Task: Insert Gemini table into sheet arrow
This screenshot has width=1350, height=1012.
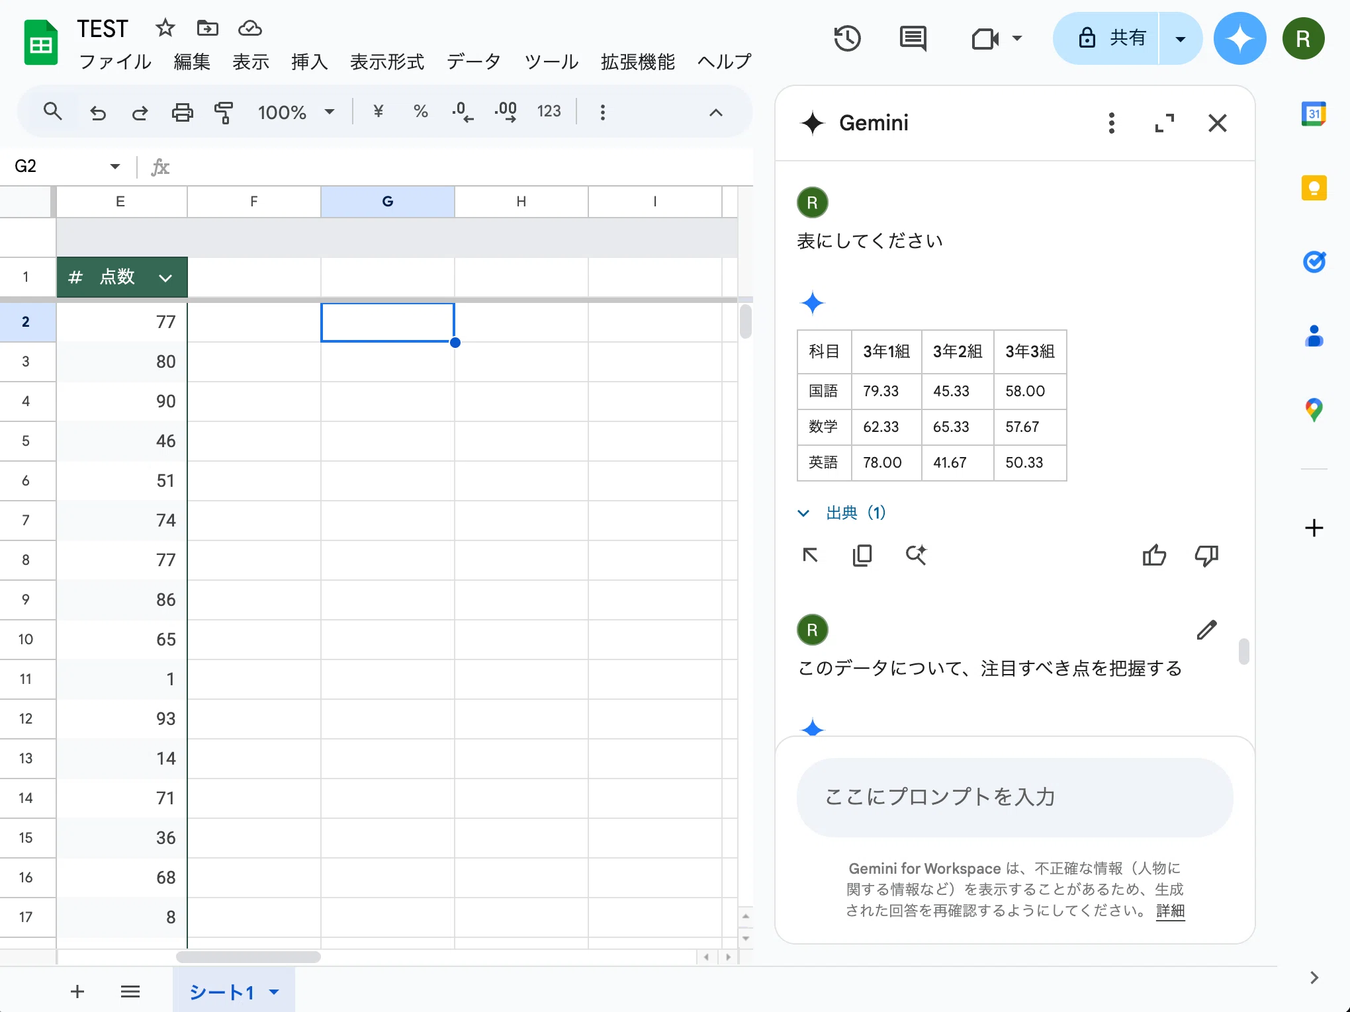Action: [811, 555]
